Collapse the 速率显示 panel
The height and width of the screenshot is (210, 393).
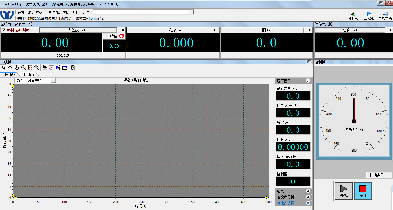pos(308,81)
